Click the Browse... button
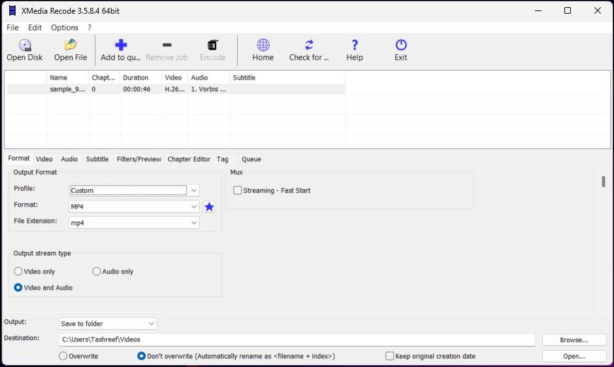Viewport: 614px width, 367px height. point(574,340)
